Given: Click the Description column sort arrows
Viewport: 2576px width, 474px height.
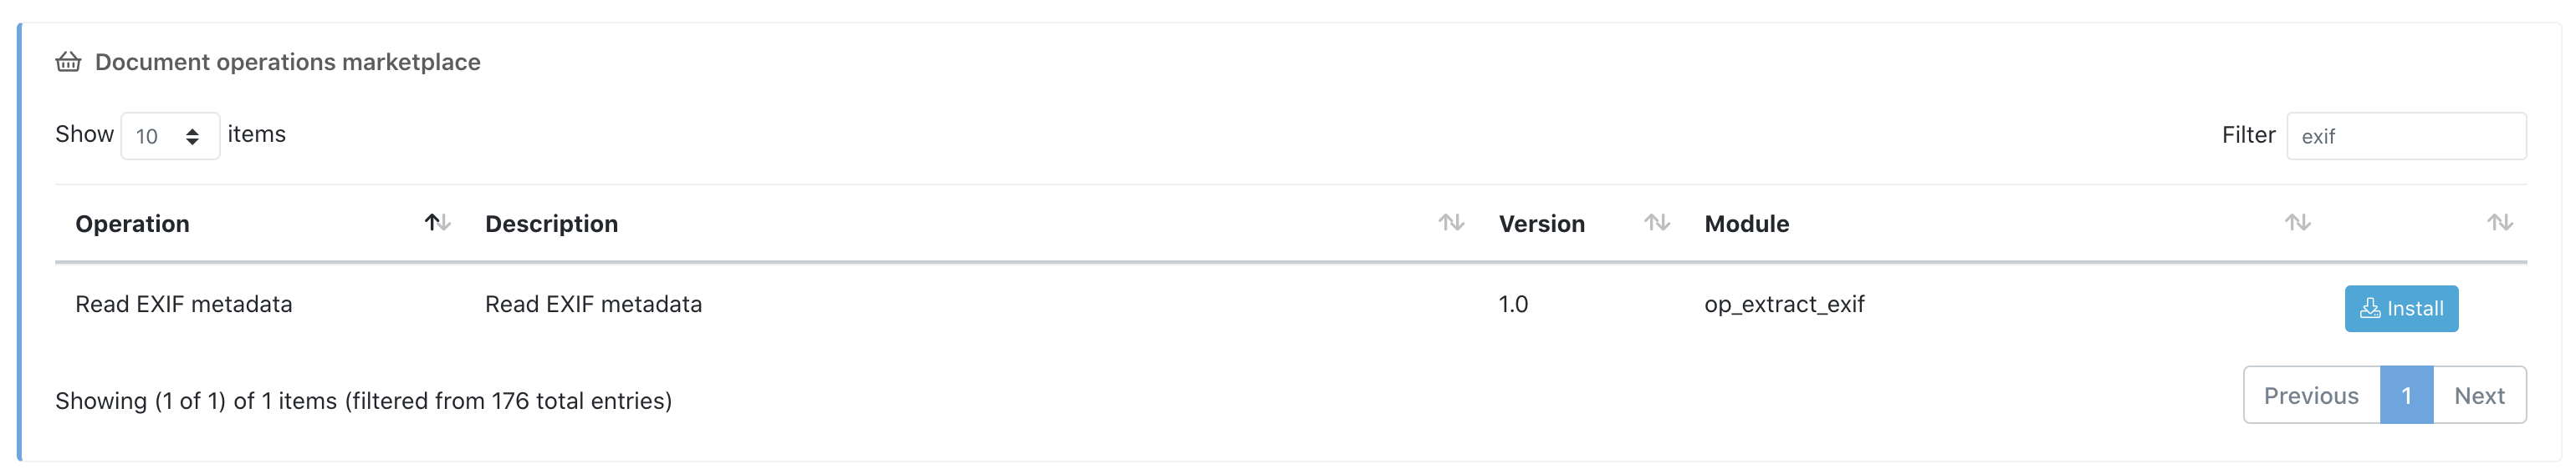Looking at the screenshot, I should click(x=1450, y=223).
